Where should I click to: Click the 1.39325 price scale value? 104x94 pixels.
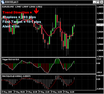point(100,32)
